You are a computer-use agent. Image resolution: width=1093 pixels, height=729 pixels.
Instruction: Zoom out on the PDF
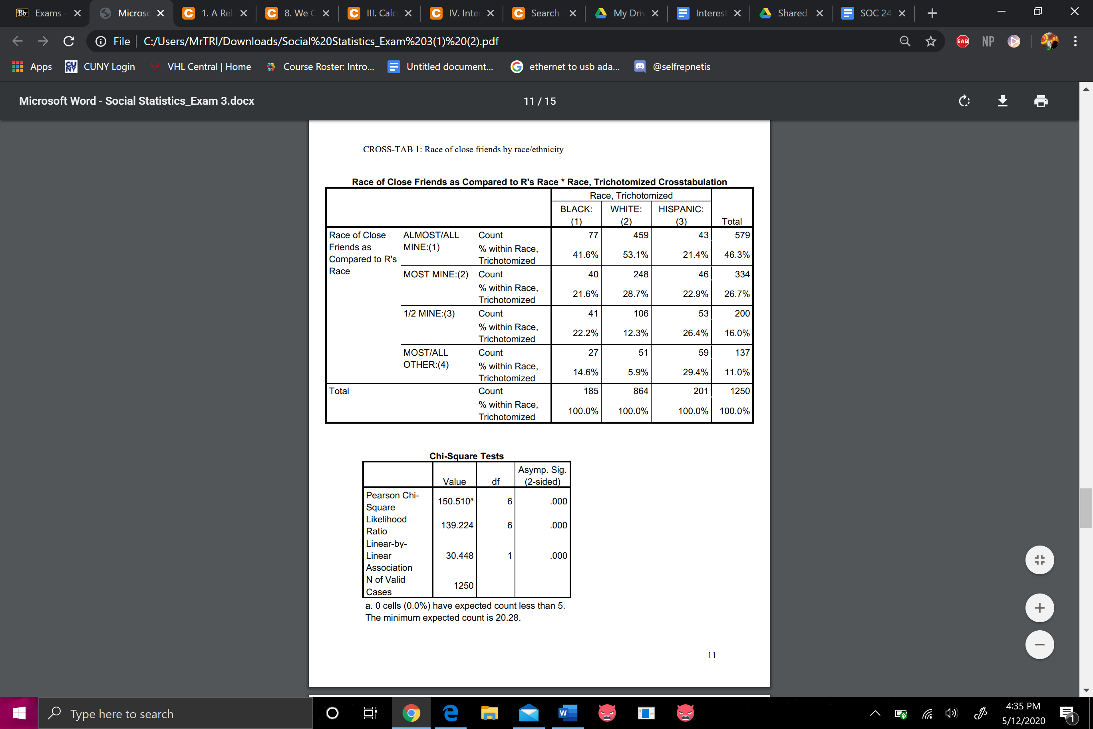pyautogui.click(x=1039, y=644)
